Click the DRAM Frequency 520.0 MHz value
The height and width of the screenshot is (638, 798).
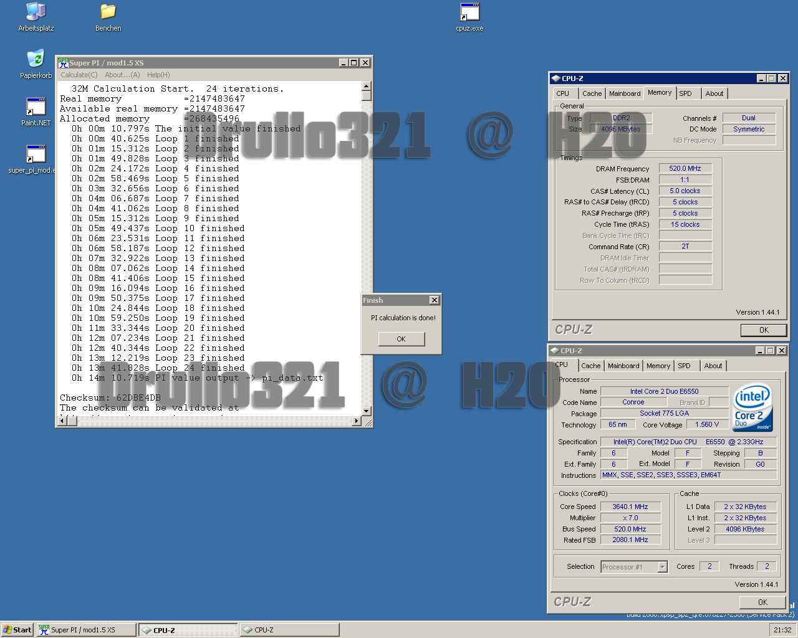point(685,168)
